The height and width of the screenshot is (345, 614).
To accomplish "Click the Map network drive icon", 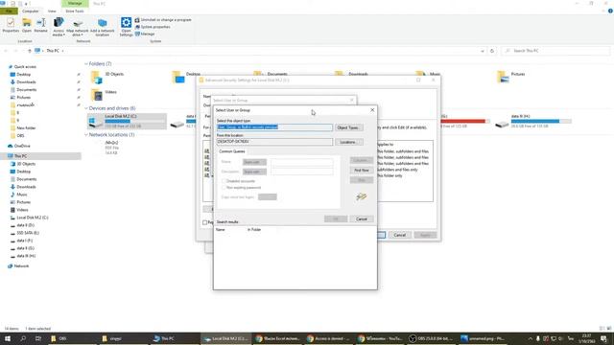I will pos(78,27).
